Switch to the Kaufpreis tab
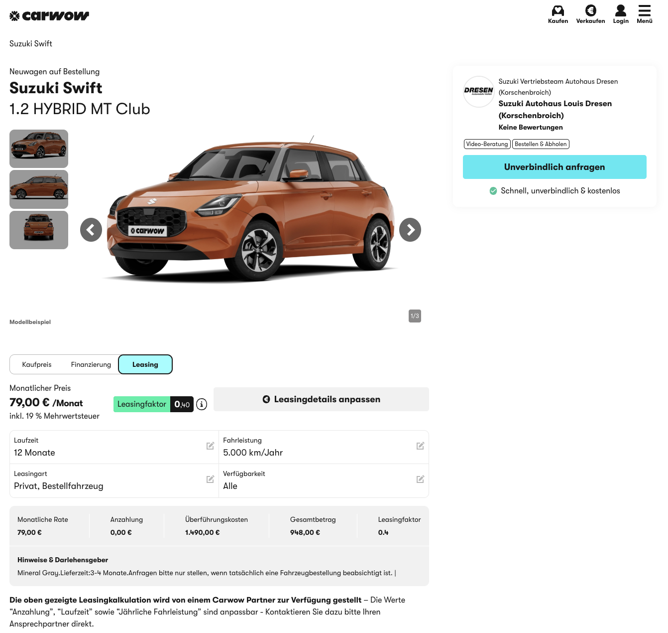 [37, 364]
